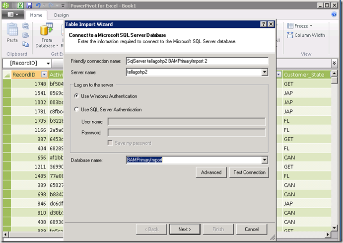The image size is (343, 243).
Task: Click the RecordID cell 656
Action: click(x=29, y=158)
